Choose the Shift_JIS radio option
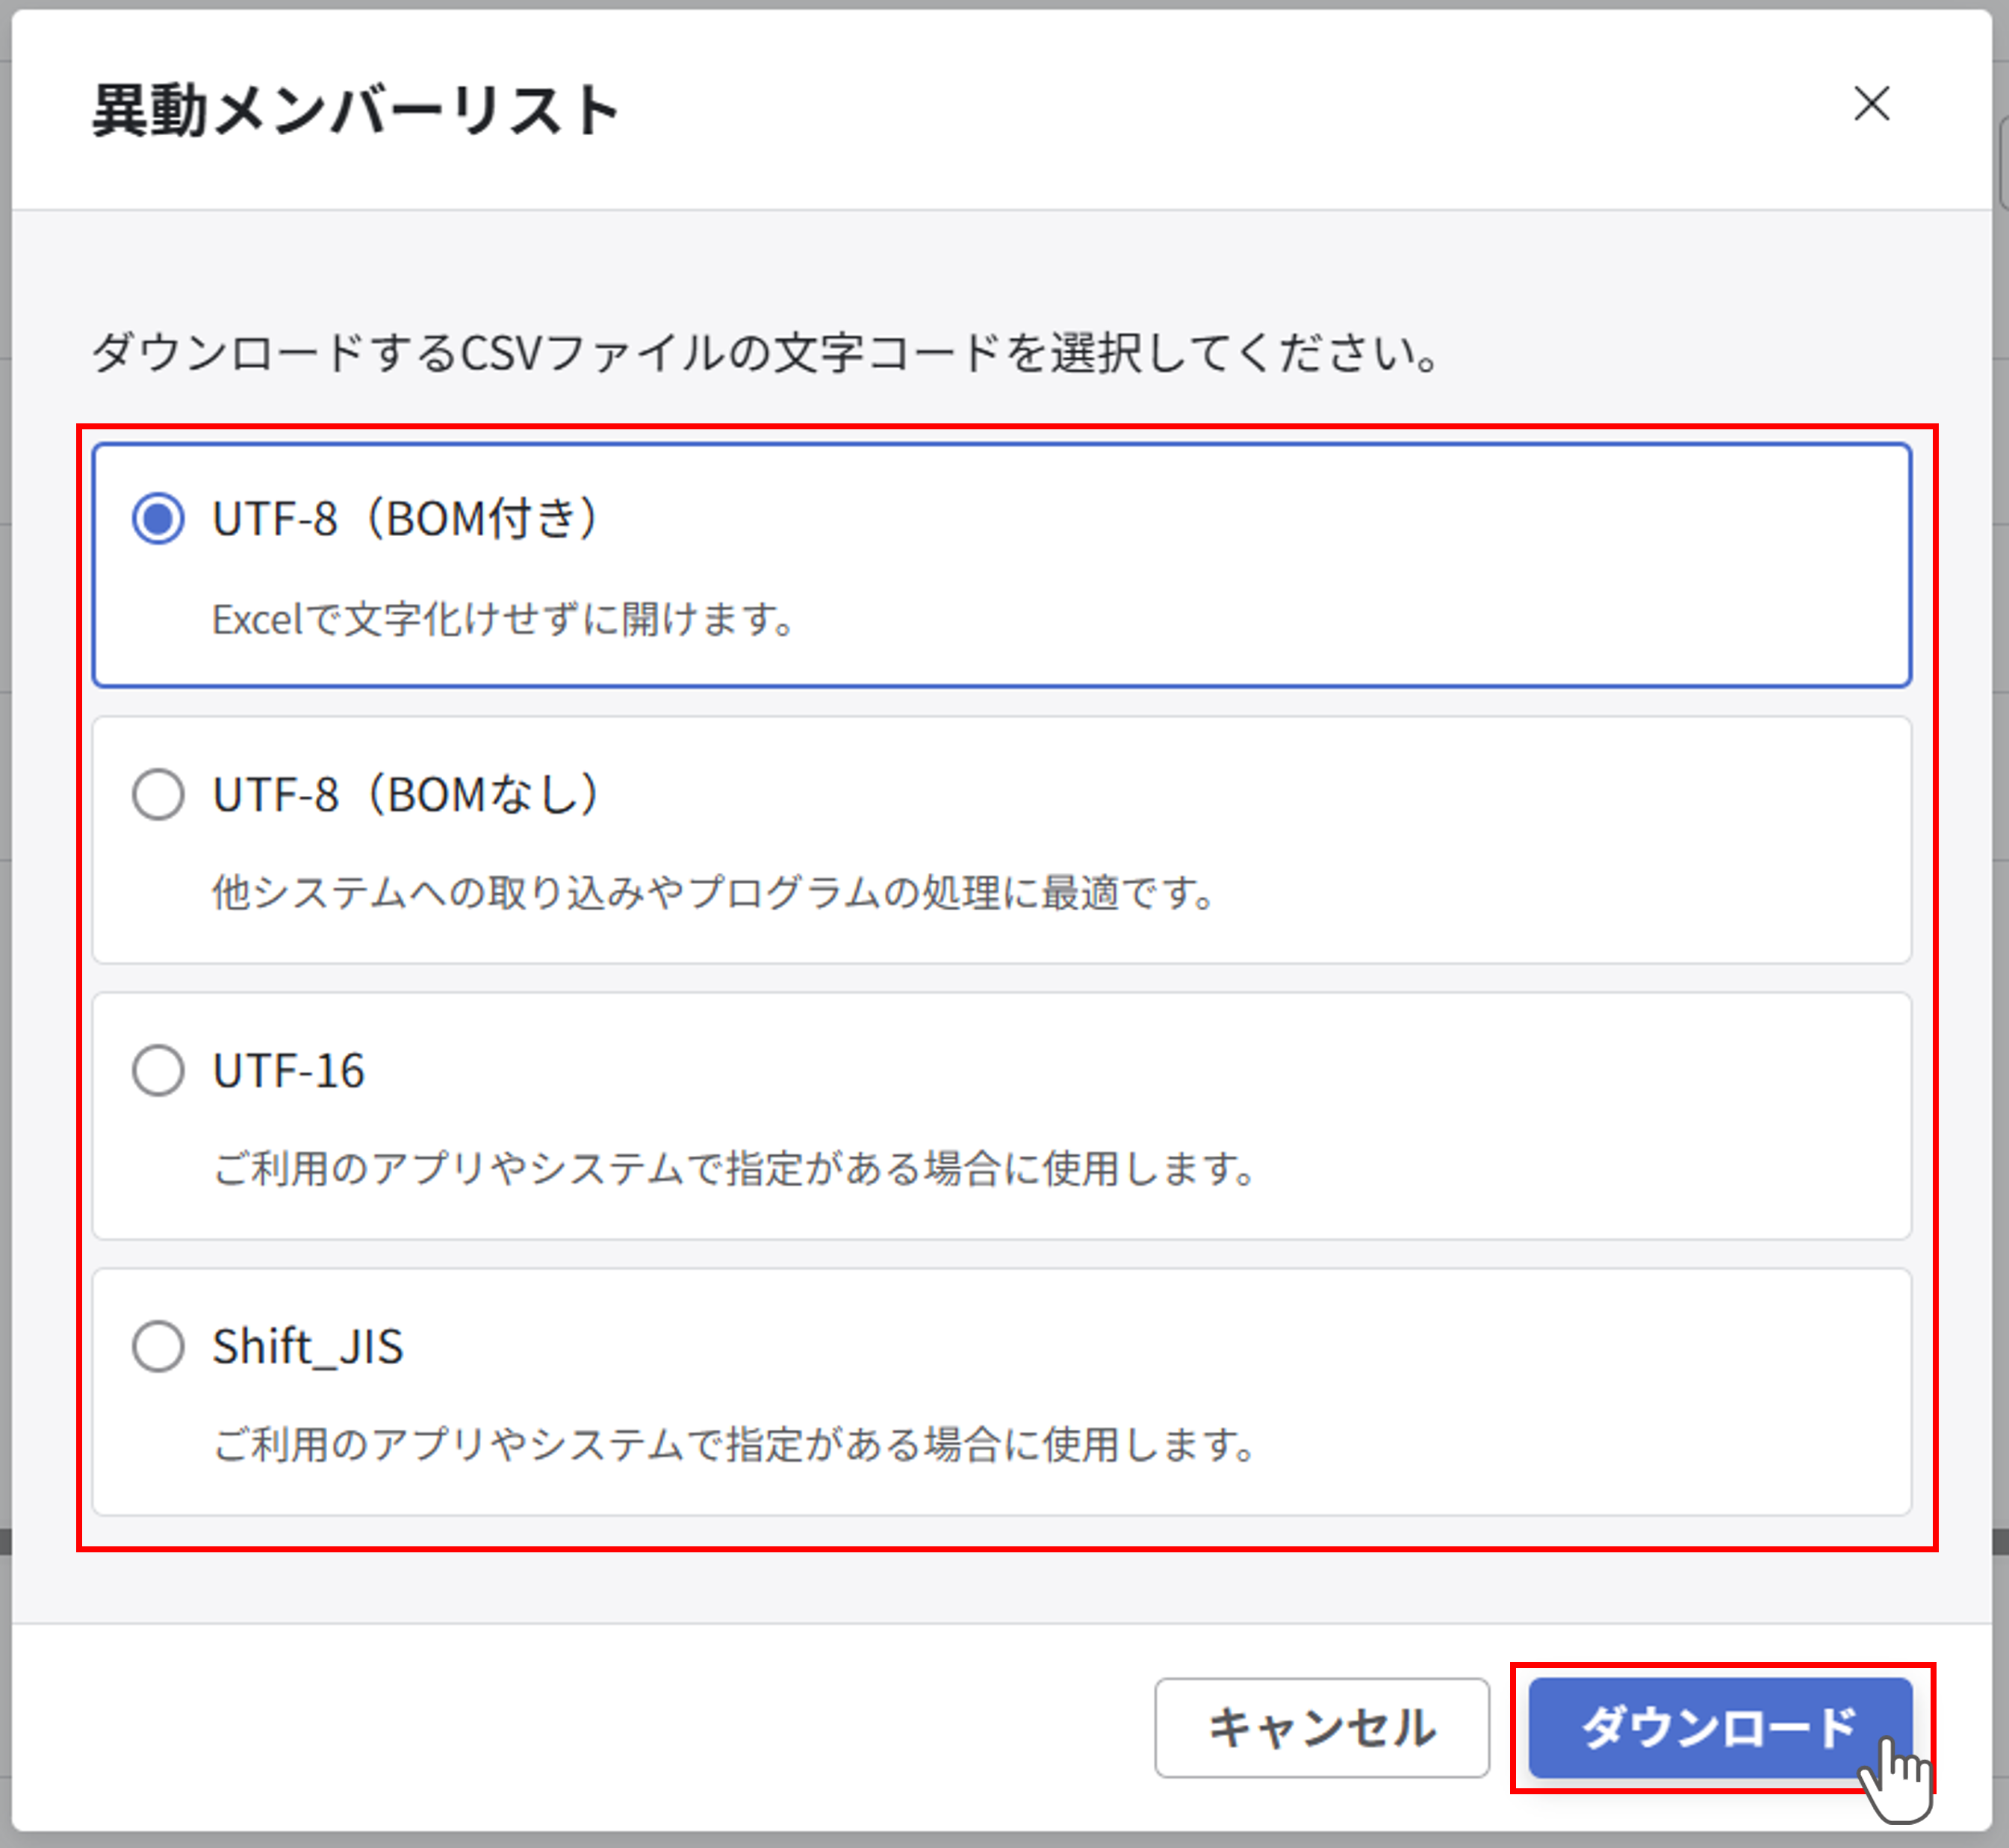The height and width of the screenshot is (1848, 2009). [158, 1346]
